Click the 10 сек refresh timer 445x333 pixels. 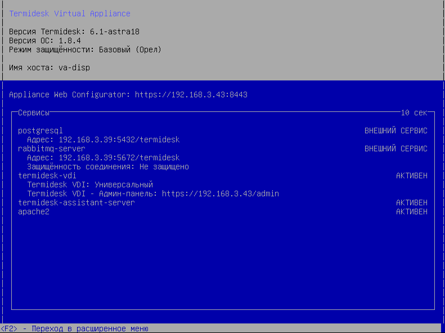point(414,112)
